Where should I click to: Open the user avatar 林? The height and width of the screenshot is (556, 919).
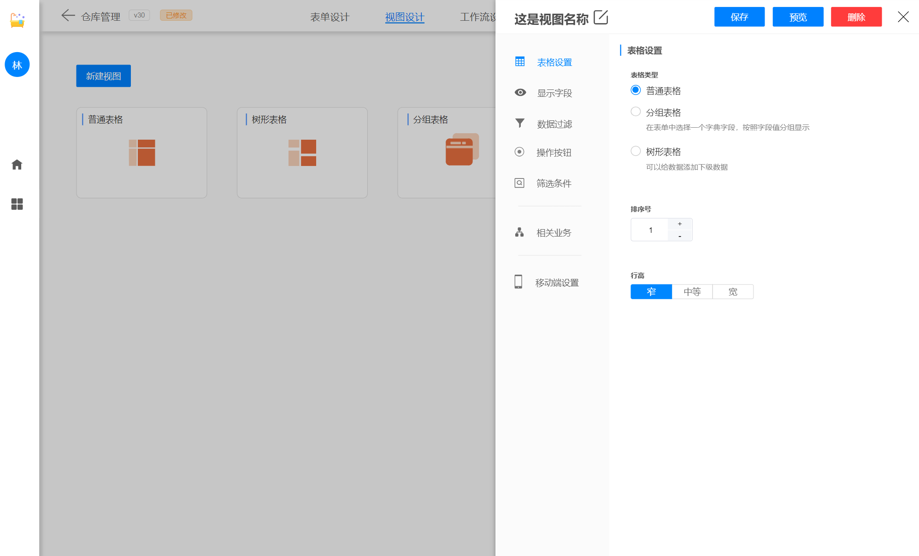point(17,65)
